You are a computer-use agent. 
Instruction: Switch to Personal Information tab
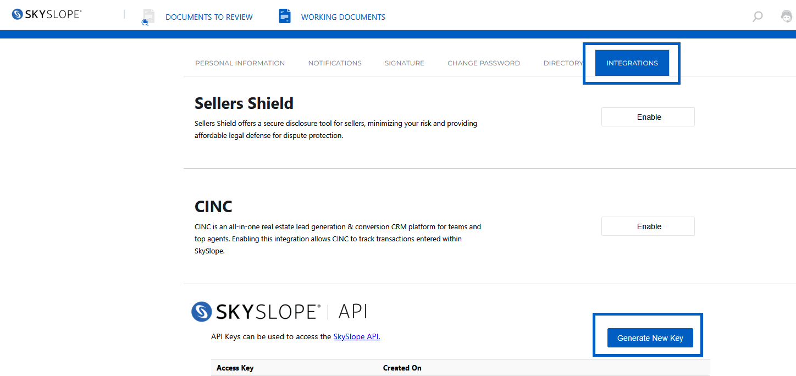240,63
